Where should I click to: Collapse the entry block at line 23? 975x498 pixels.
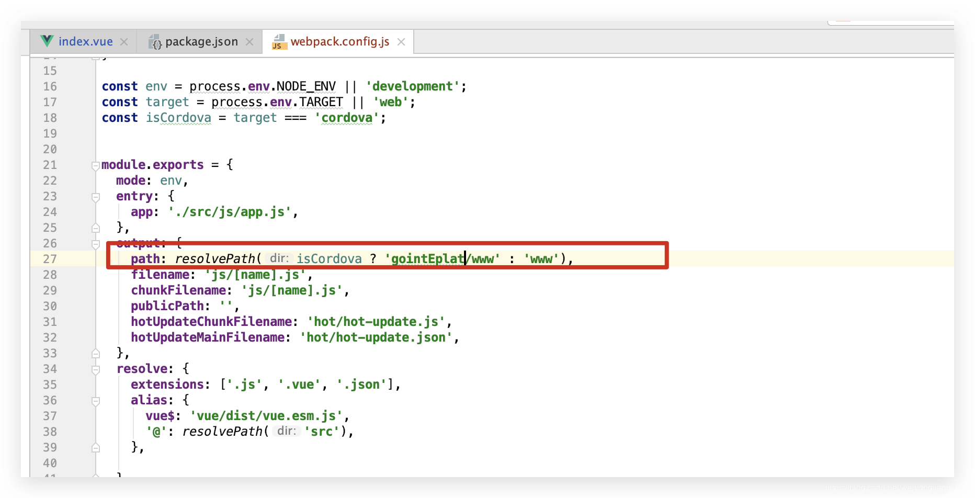[96, 197]
